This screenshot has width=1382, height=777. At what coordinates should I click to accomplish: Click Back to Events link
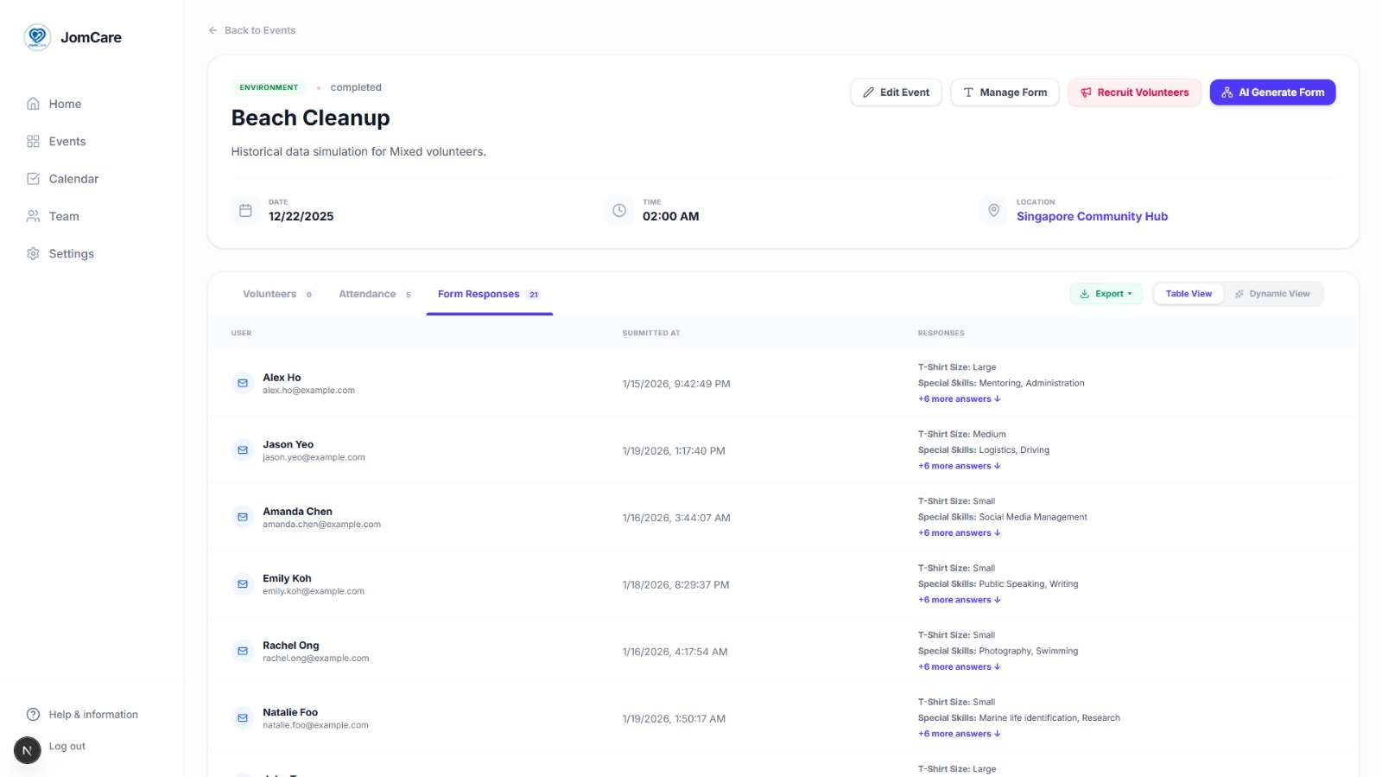click(251, 30)
